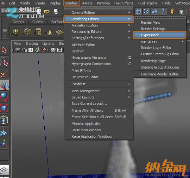
Task: Click the camera attributes icon in panel toolbar
Action: click(24, 50)
